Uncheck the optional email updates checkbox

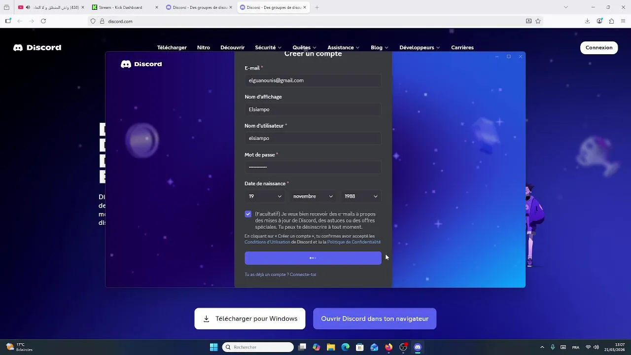[x=248, y=214]
